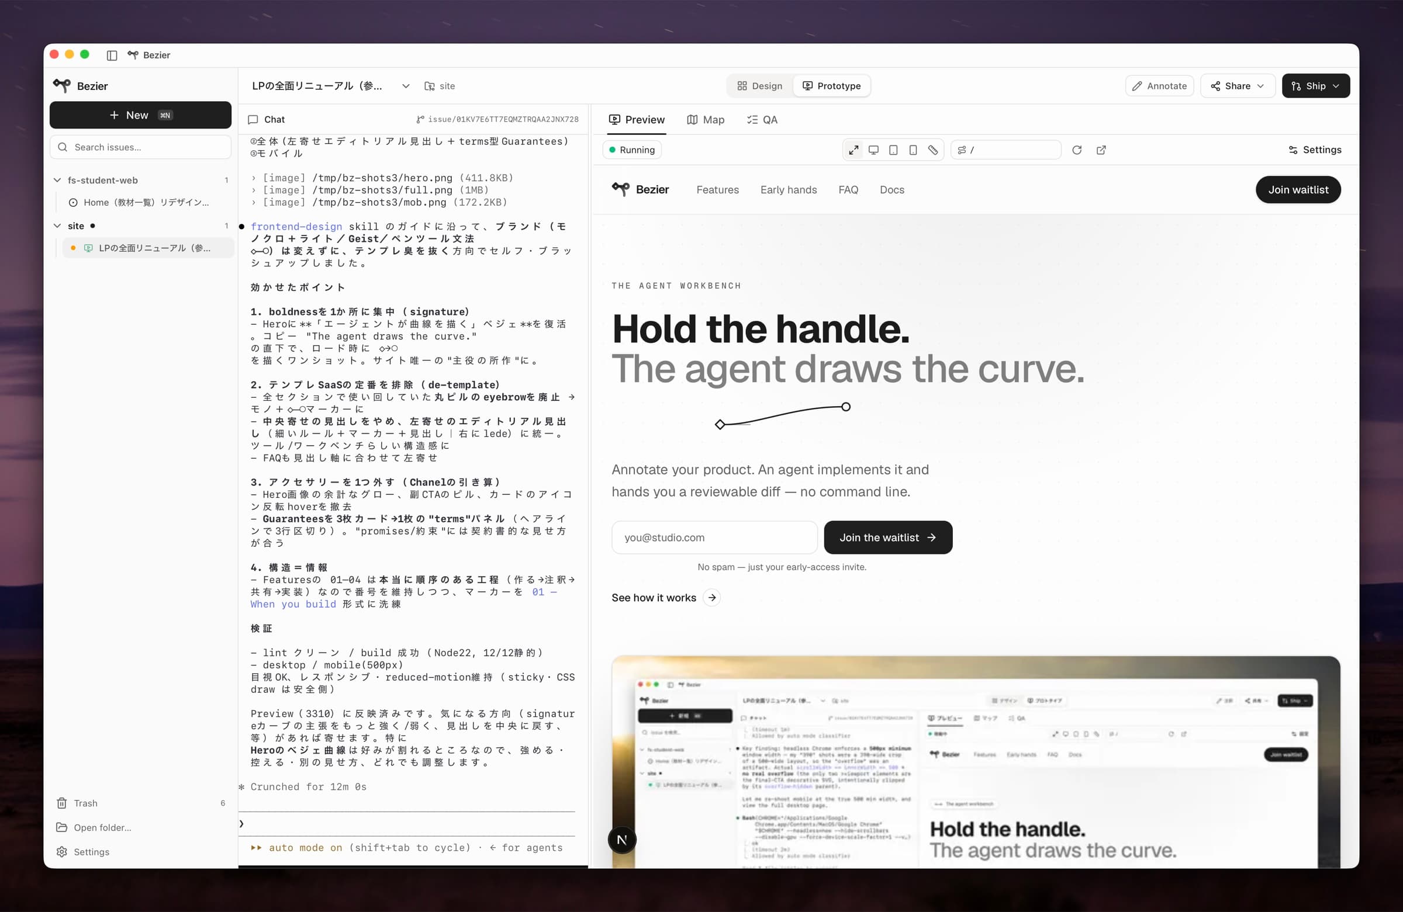Click the route path input field
This screenshot has height=912, width=1403.
point(1005,150)
